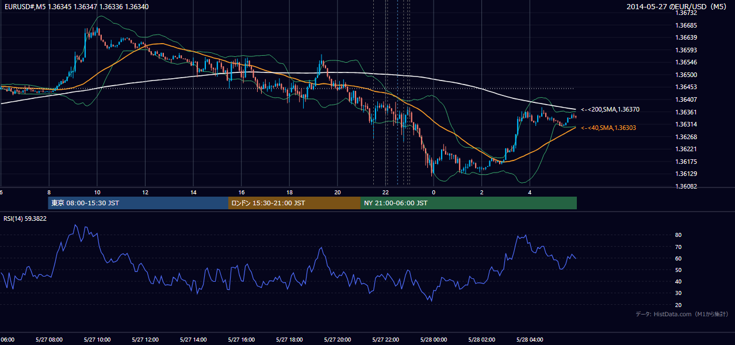Click the '5/28 02:00' date axis label
Image resolution: width=735 pixels, height=345 pixels.
tap(481, 340)
